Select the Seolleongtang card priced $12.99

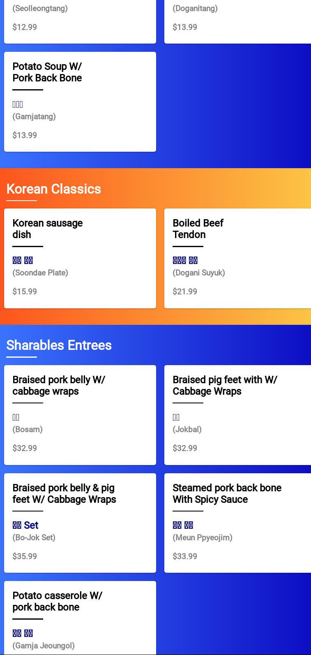[x=80, y=21]
